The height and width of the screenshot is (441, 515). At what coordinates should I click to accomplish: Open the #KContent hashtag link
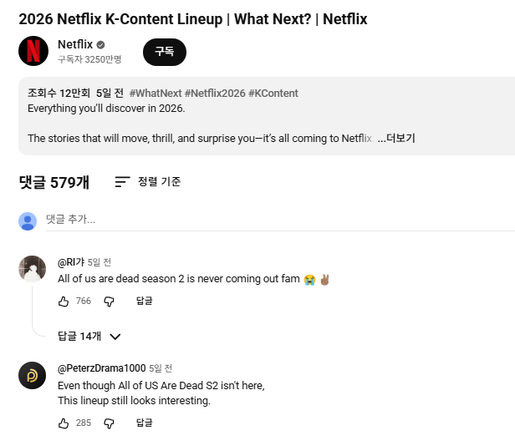273,94
